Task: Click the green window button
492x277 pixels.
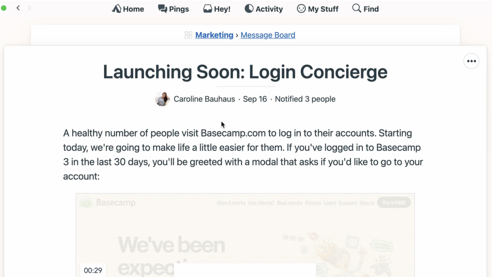Action: (4, 8)
